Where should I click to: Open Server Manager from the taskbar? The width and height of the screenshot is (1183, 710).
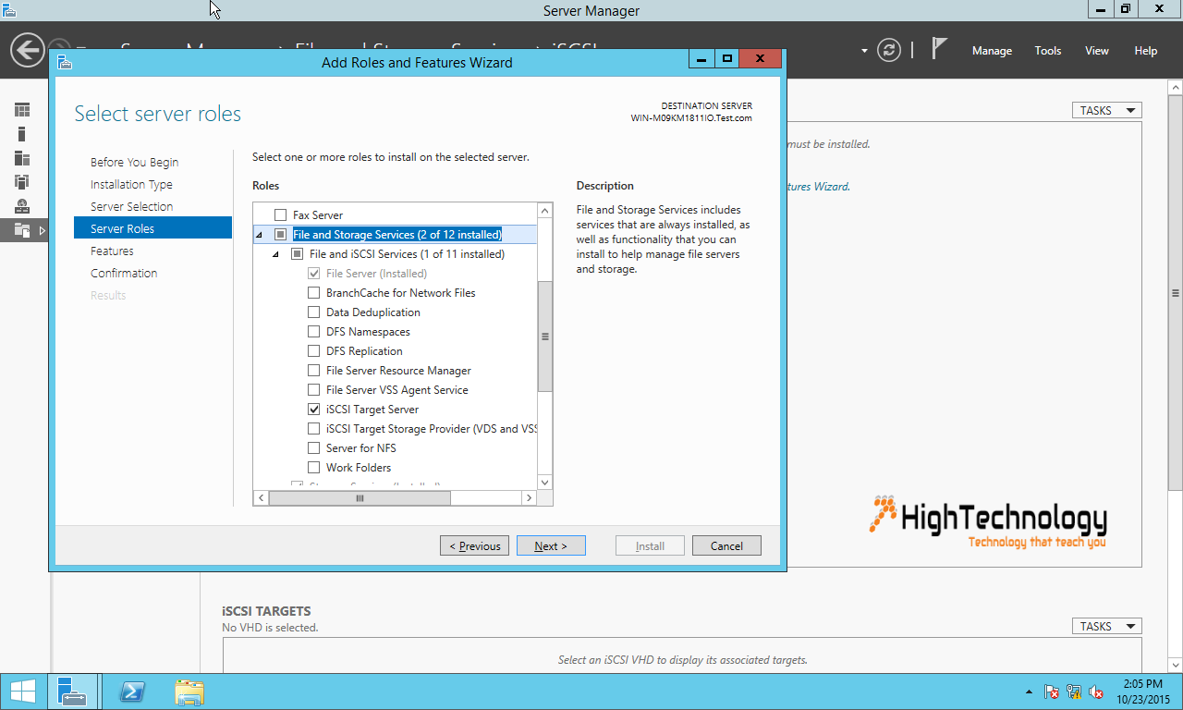point(71,692)
